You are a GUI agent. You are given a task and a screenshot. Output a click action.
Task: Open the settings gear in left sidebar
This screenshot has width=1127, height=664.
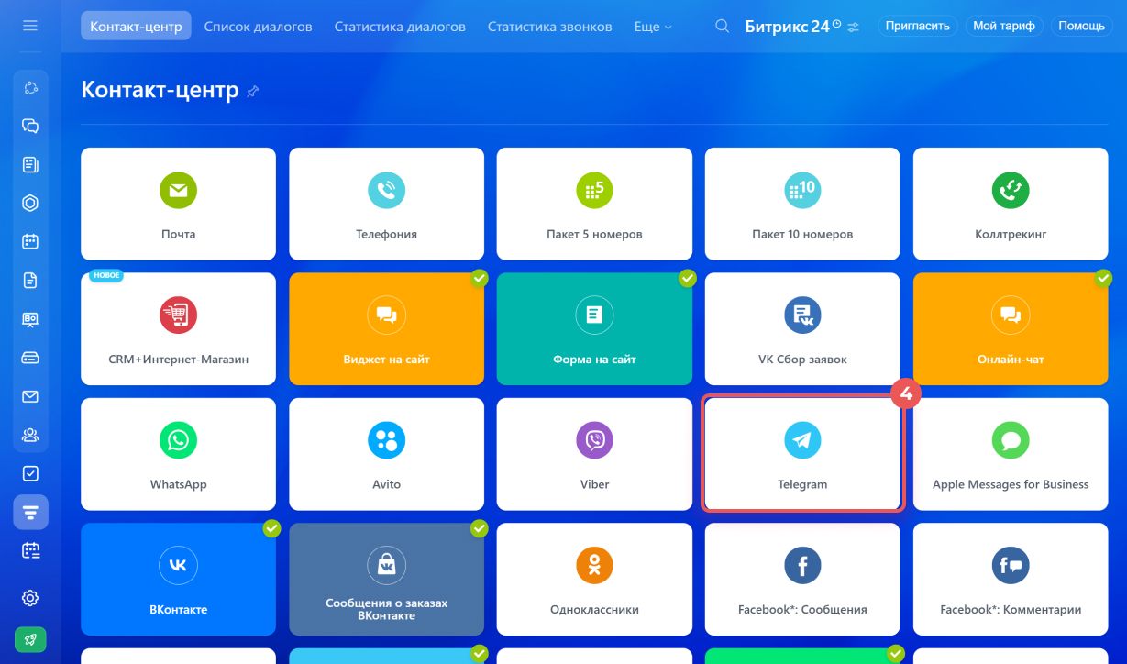pyautogui.click(x=30, y=598)
